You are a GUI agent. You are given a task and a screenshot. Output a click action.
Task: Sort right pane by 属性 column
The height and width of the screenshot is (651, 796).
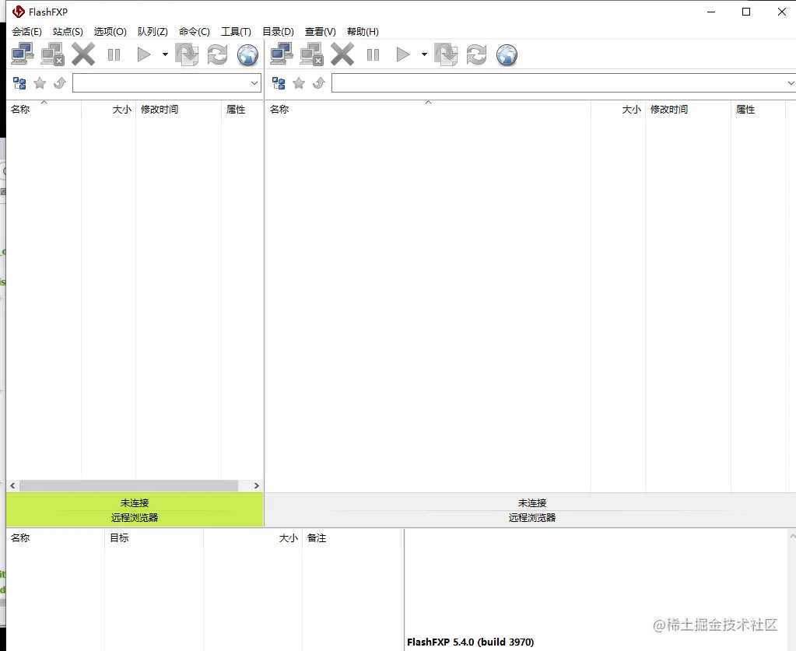[758, 109]
